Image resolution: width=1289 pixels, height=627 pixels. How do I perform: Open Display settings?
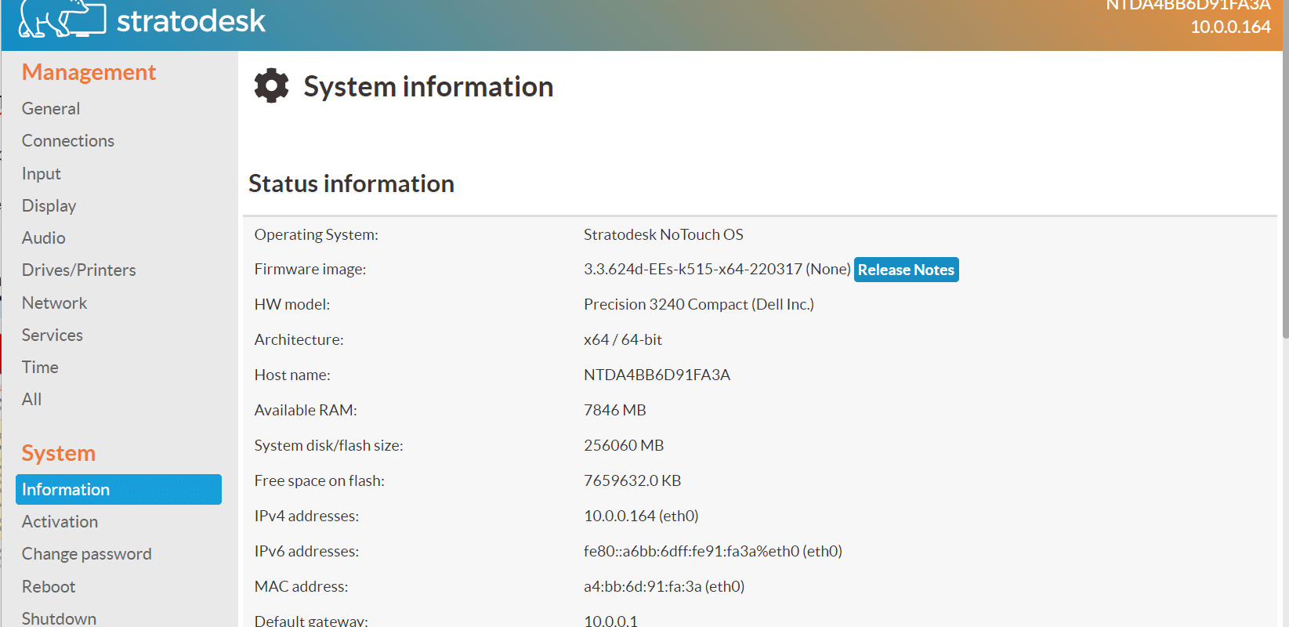tap(49, 206)
